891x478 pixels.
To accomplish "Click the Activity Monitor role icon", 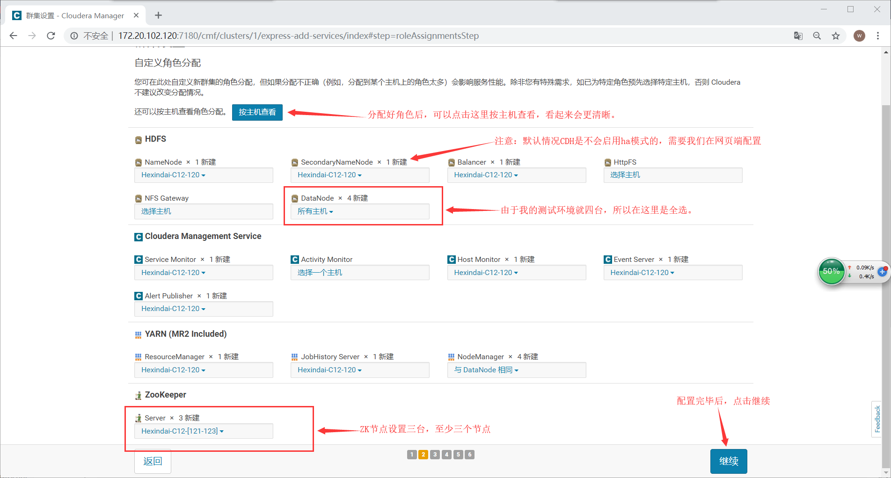I will (x=295, y=260).
